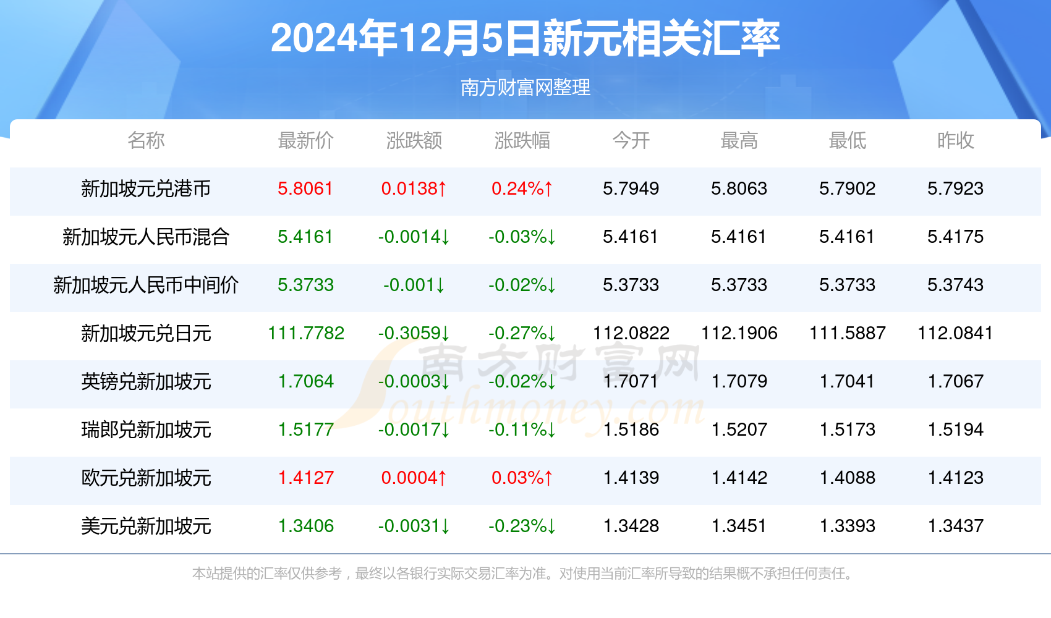Click the high value 1.5207

[739, 430]
